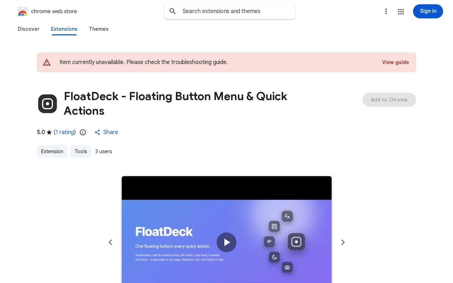Click the FloatDeck extension title heading
The width and height of the screenshot is (453, 283).
tap(176, 104)
